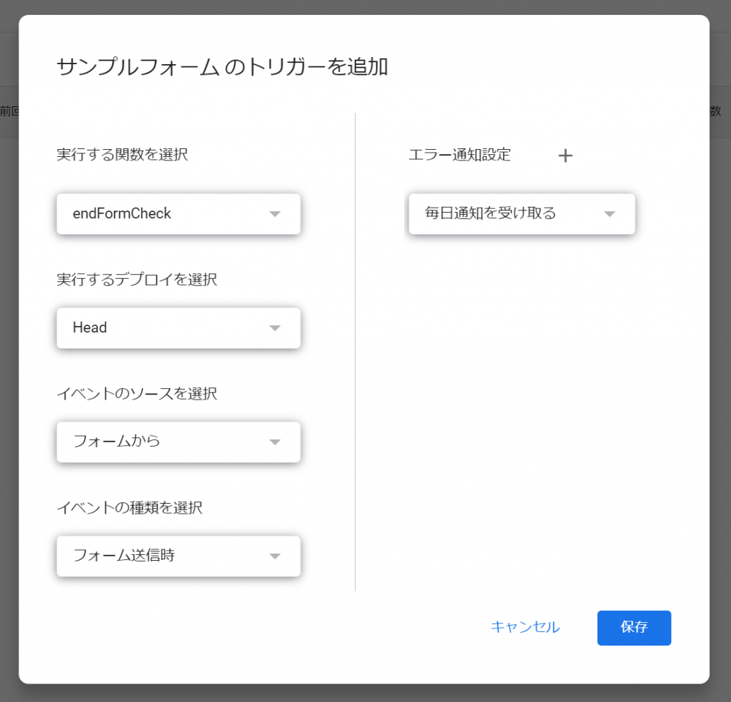Screen dimensions: 731x702
Task: Expand the イベントの種類を選択 dropdown
Action: click(x=178, y=556)
